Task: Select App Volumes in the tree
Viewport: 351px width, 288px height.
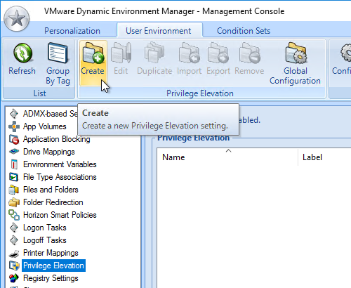Action: 45,126
